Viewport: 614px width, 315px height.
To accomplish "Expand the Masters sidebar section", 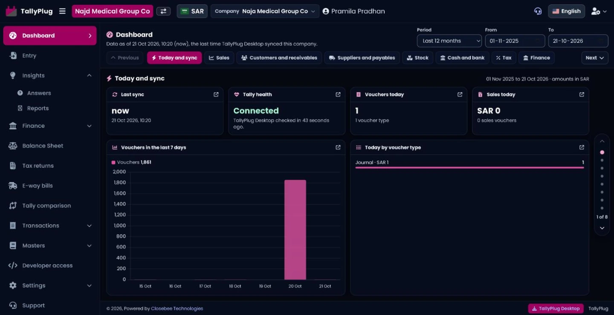I will 50,246.
